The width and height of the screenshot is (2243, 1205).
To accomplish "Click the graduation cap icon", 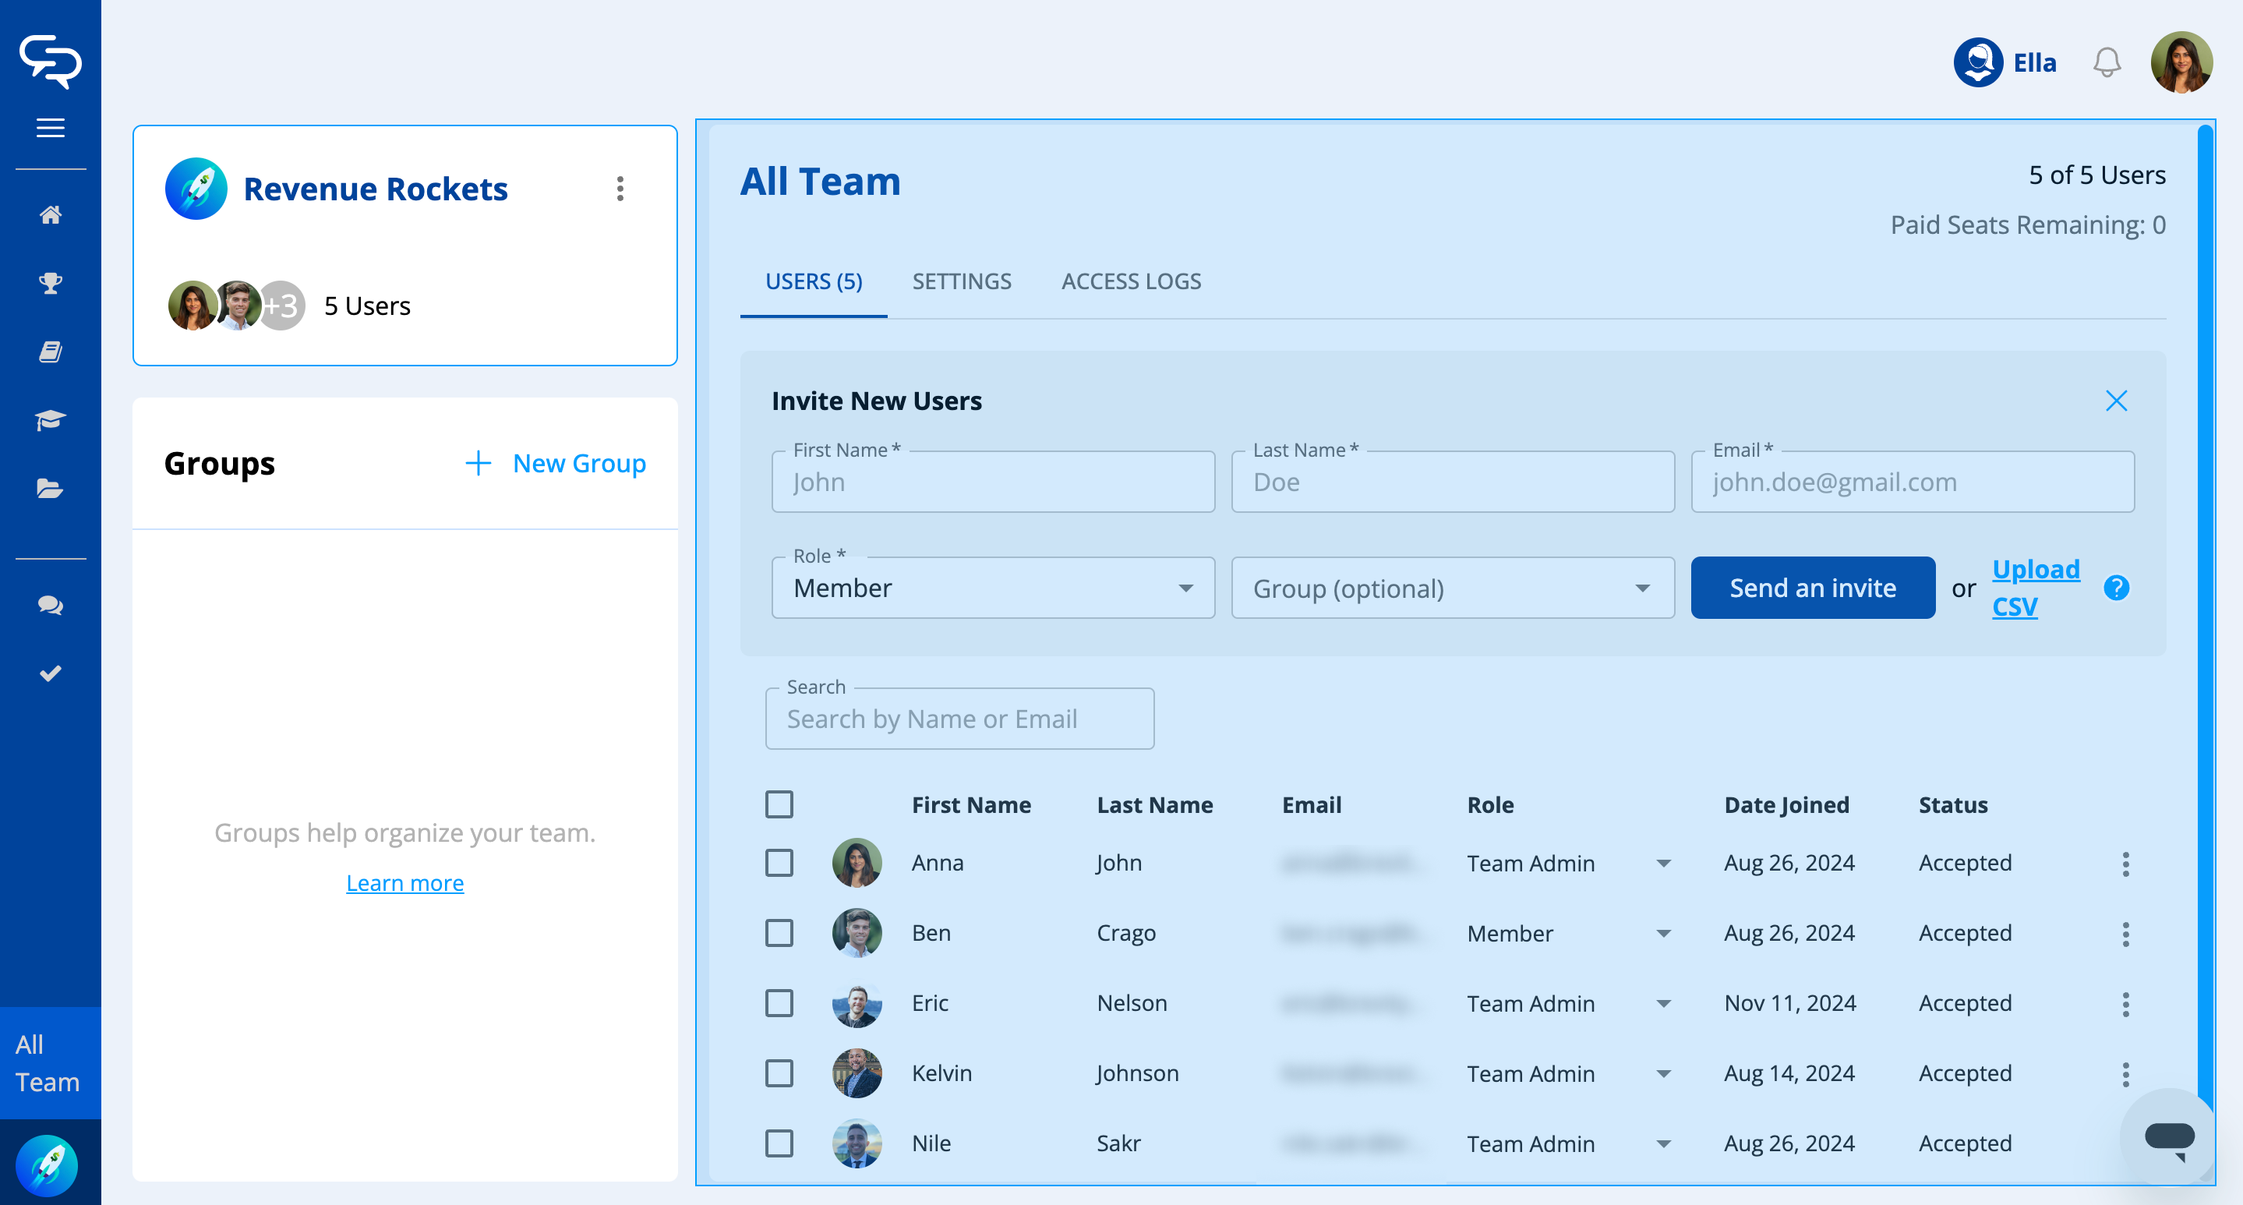I will tap(51, 421).
